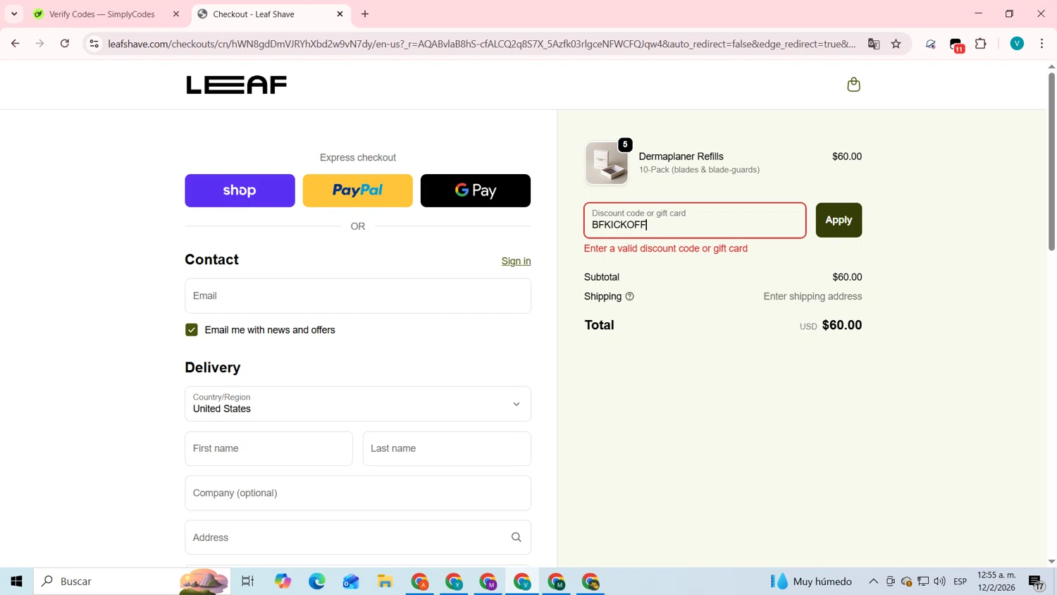Click the browser back arrow
This screenshot has height=595, width=1057.
(15, 44)
